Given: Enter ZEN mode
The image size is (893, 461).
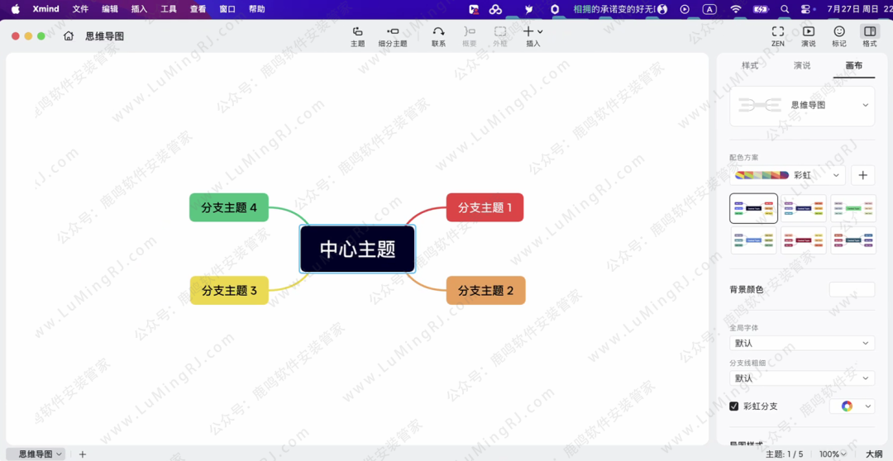Looking at the screenshot, I should coord(778,36).
